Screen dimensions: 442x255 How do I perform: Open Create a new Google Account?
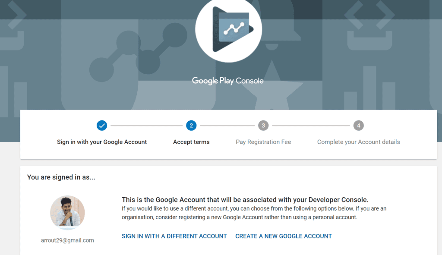pos(284,236)
